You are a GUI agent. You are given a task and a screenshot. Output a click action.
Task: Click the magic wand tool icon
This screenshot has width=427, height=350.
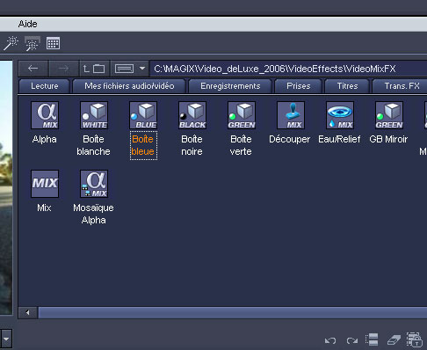click(11, 43)
